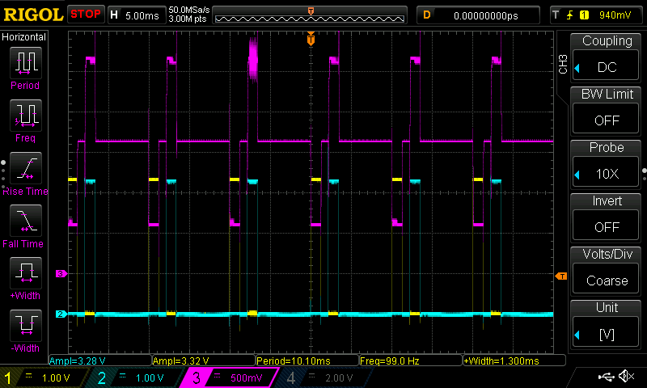
Task: Select the +Width measurement icon
Action: pos(26,273)
